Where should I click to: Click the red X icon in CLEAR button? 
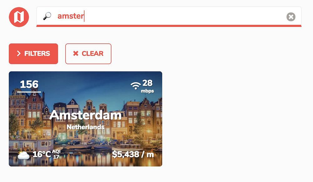(76, 53)
